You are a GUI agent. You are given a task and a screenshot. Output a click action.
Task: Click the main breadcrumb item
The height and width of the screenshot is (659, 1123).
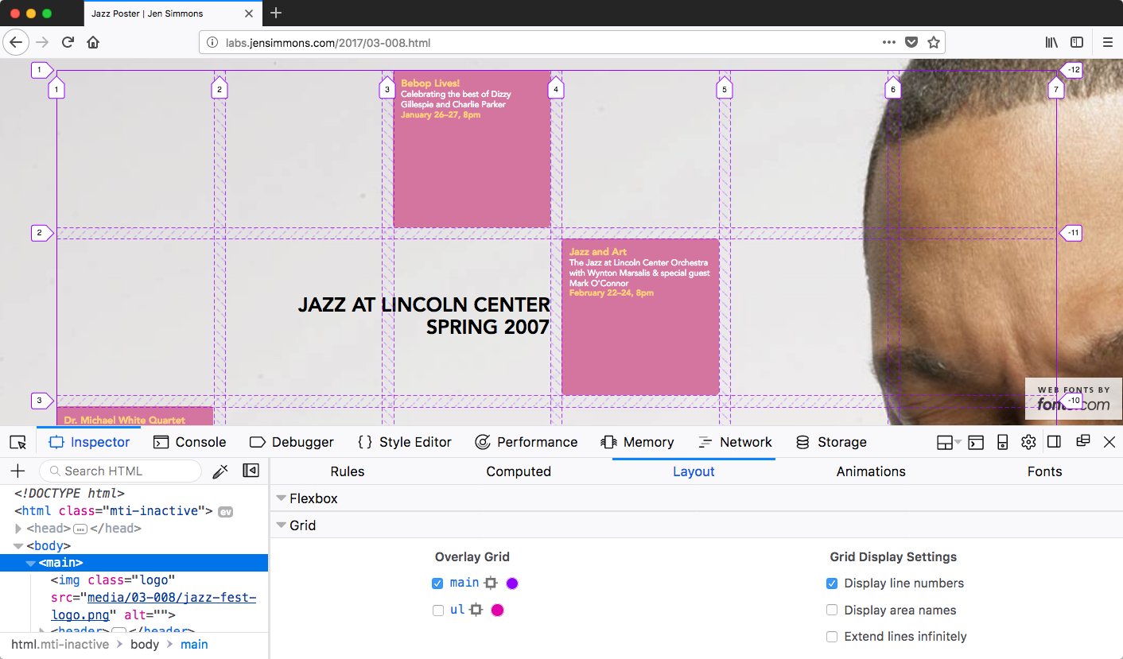194,645
